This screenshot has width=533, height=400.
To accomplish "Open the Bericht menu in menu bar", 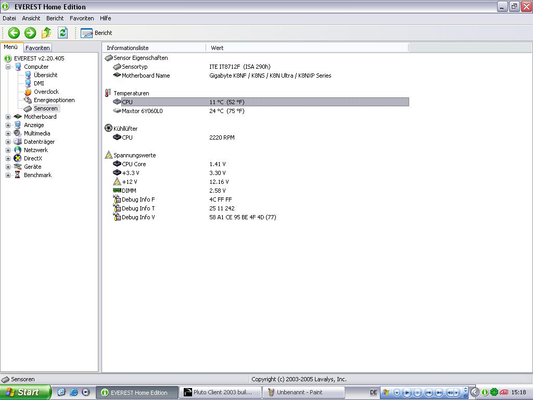I will [55, 18].
